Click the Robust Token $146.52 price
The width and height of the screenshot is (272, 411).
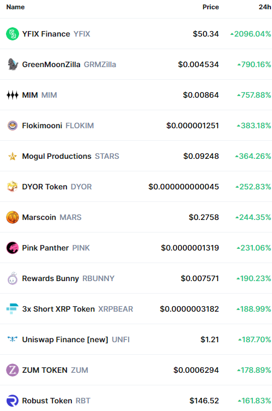(x=204, y=401)
